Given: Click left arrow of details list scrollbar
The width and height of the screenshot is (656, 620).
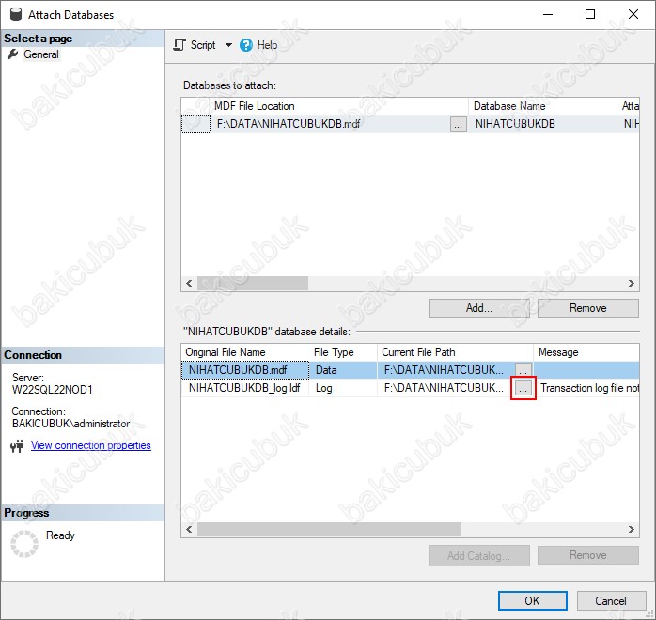Looking at the screenshot, I should pos(189,529).
